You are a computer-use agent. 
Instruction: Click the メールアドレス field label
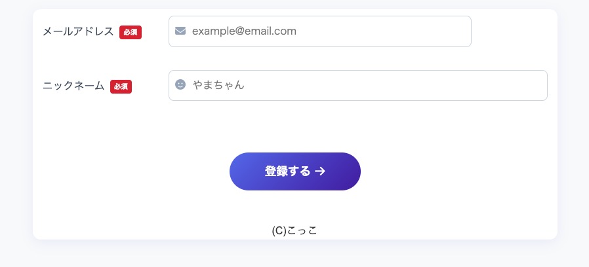click(78, 31)
